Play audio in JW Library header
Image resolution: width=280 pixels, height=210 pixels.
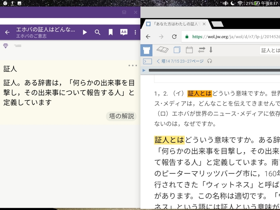point(85,32)
